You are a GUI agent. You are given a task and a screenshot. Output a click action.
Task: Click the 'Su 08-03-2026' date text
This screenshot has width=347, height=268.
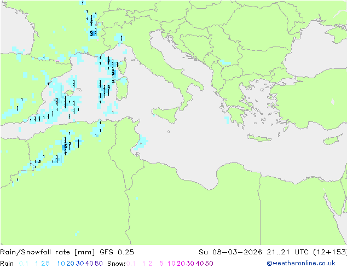(x=230, y=252)
